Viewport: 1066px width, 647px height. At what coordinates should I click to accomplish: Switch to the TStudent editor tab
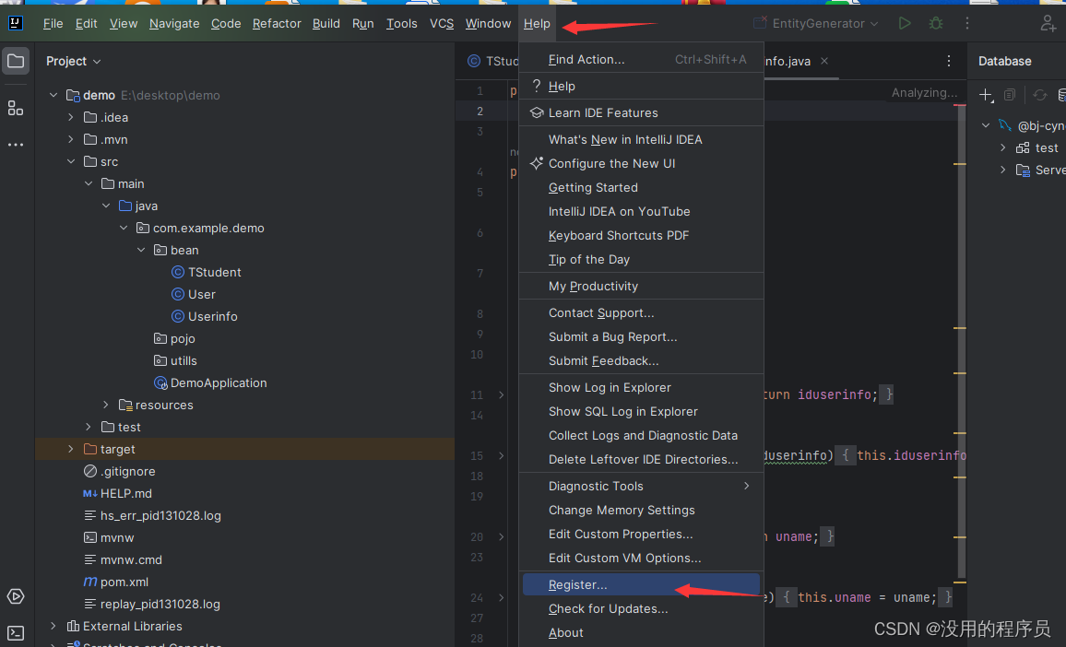[492, 61]
